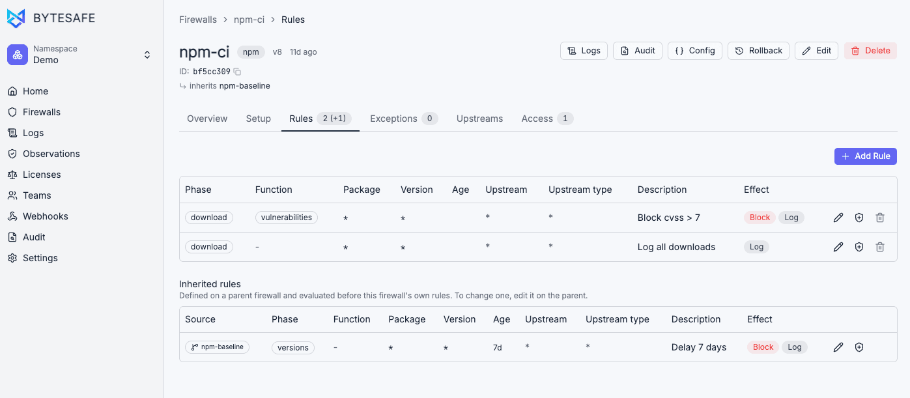Open Audit in sidebar

click(x=34, y=237)
